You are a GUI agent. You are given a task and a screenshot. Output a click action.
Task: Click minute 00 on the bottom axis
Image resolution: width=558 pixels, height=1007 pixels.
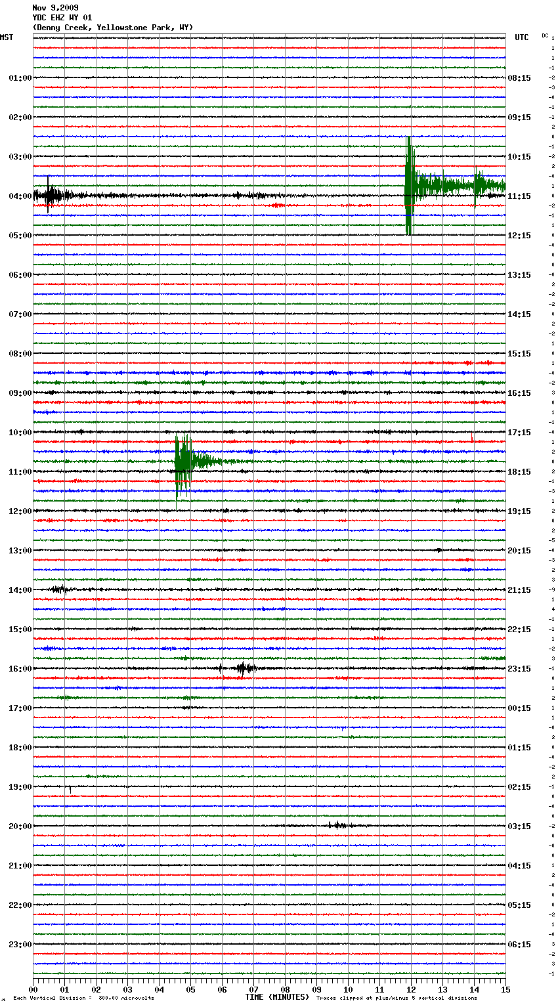point(33,989)
